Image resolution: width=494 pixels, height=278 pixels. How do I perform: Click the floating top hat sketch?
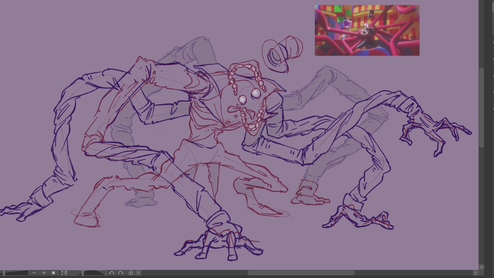coord(282,53)
